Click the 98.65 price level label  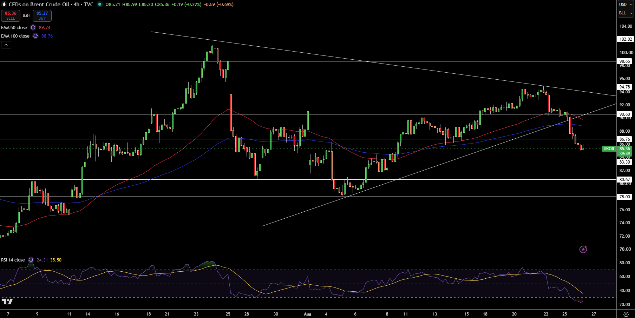pyautogui.click(x=625, y=61)
